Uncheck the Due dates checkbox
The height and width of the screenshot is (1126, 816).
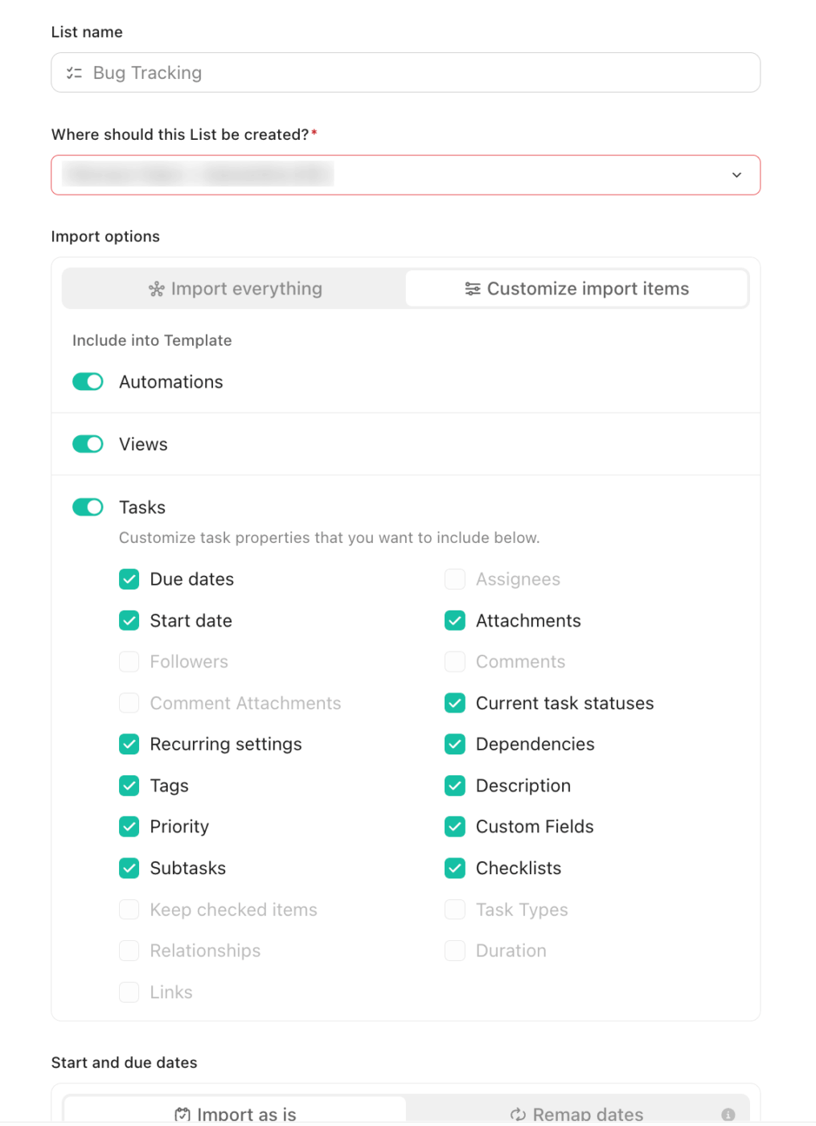[x=129, y=578]
